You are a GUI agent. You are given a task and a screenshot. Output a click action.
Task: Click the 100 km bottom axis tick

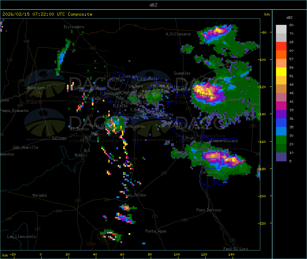pyautogui.click(x=177, y=255)
